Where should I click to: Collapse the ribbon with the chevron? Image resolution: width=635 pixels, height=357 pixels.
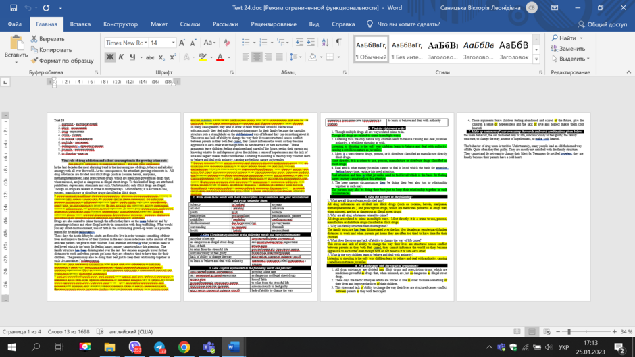[x=628, y=72]
